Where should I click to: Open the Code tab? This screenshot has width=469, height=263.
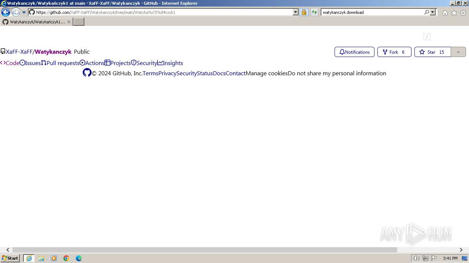click(x=10, y=63)
